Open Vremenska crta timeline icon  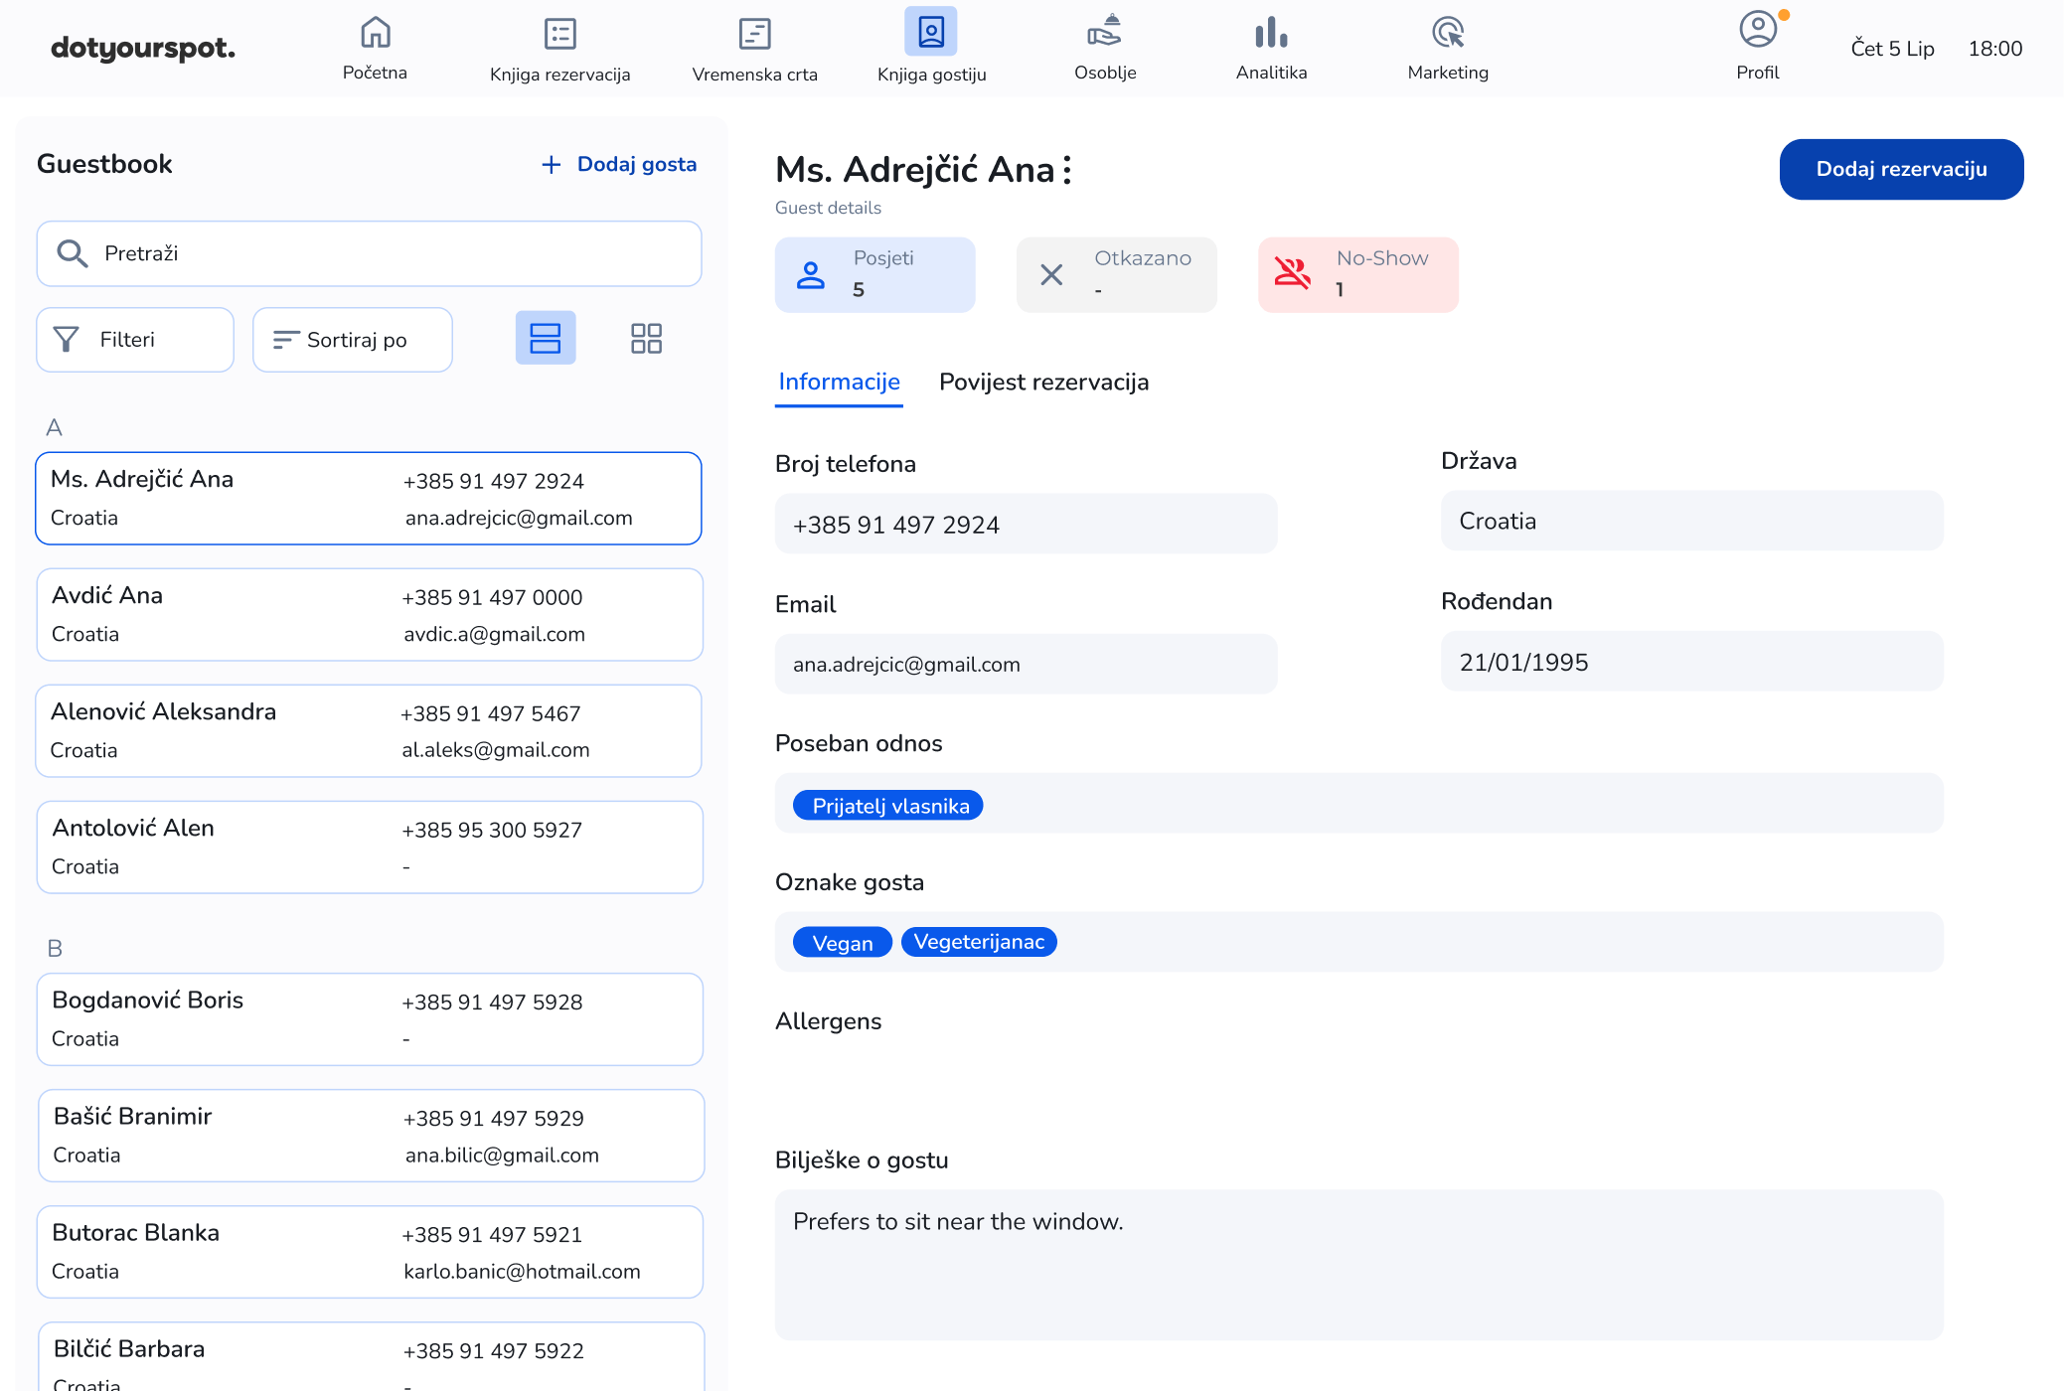tap(754, 34)
